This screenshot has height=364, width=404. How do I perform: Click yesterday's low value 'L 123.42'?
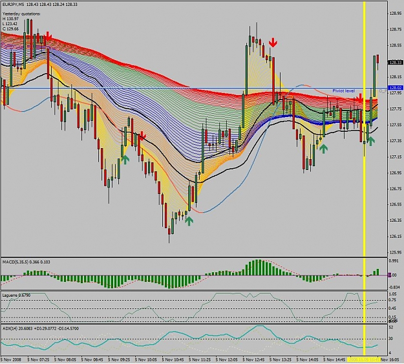tap(10, 24)
